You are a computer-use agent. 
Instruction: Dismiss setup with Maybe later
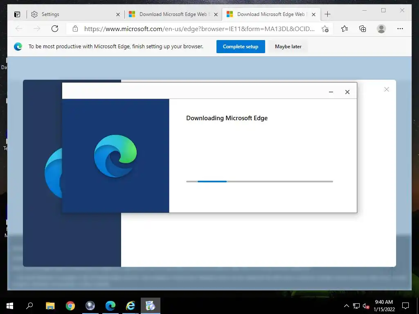coord(288,47)
